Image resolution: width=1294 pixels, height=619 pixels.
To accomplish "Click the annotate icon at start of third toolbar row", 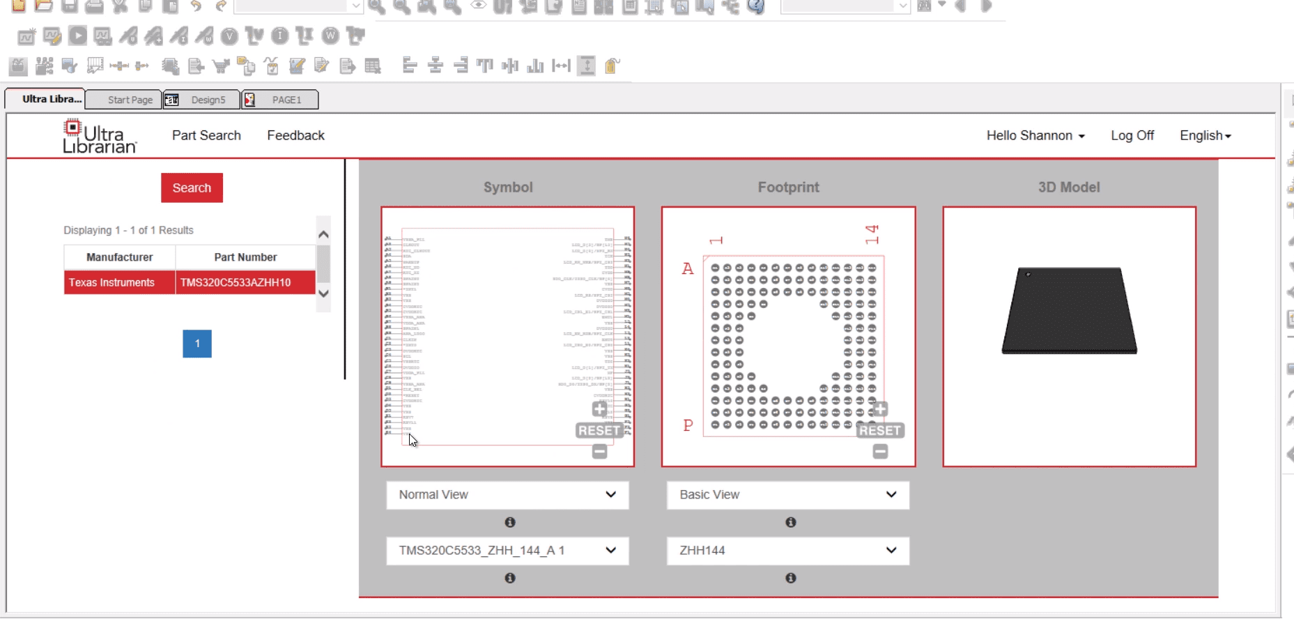I will click(x=18, y=66).
